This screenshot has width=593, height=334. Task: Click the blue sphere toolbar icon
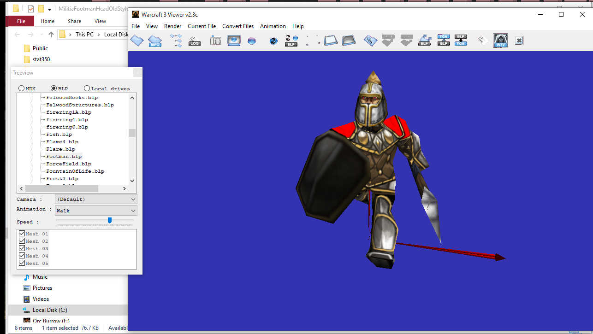[x=252, y=41]
